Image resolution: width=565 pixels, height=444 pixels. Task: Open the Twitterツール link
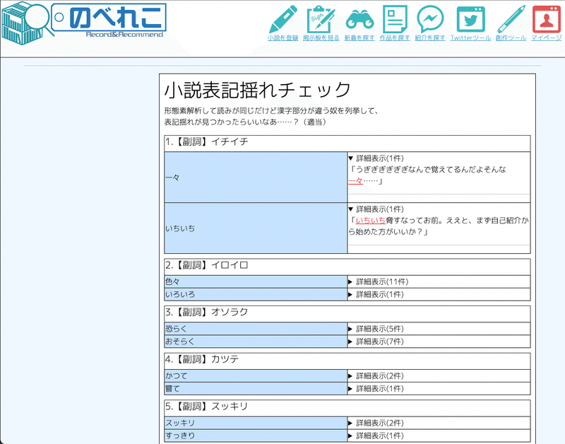point(470,38)
